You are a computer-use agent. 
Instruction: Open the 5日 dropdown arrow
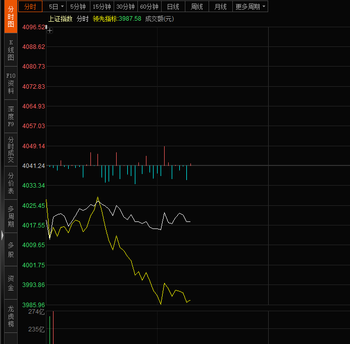[x=62, y=7]
